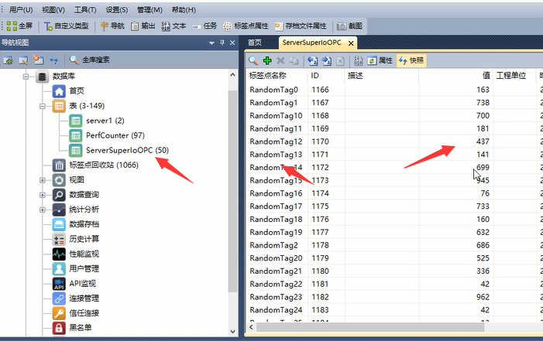The width and height of the screenshot is (543, 341).
Task: Collapse the 表 (3-149) tree node
Action: coord(43,106)
